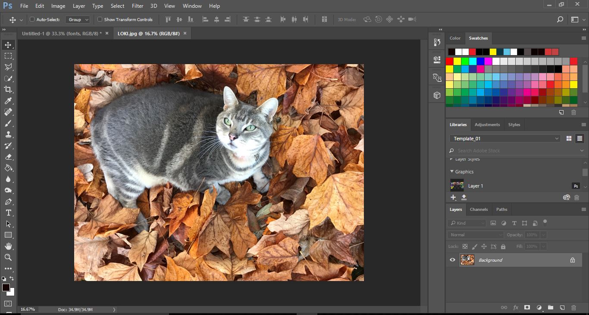Toggle lock position in Layers panel
Screen dimensions: 589x315
[484, 247]
